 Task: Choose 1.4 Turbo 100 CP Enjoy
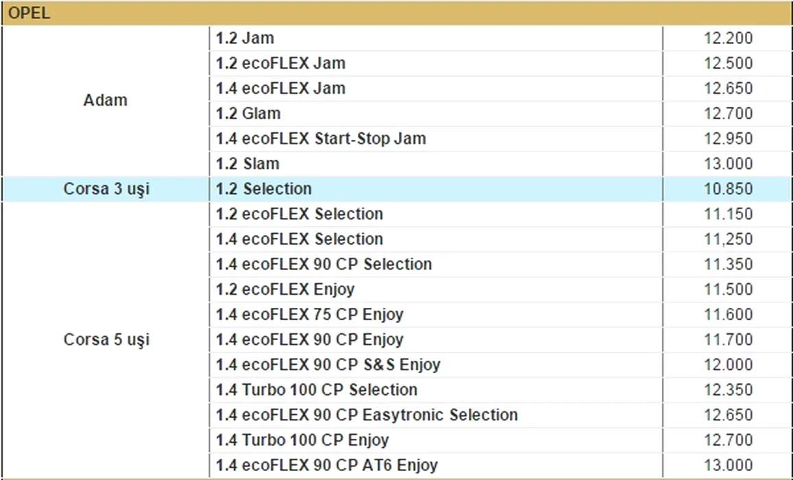(x=302, y=440)
